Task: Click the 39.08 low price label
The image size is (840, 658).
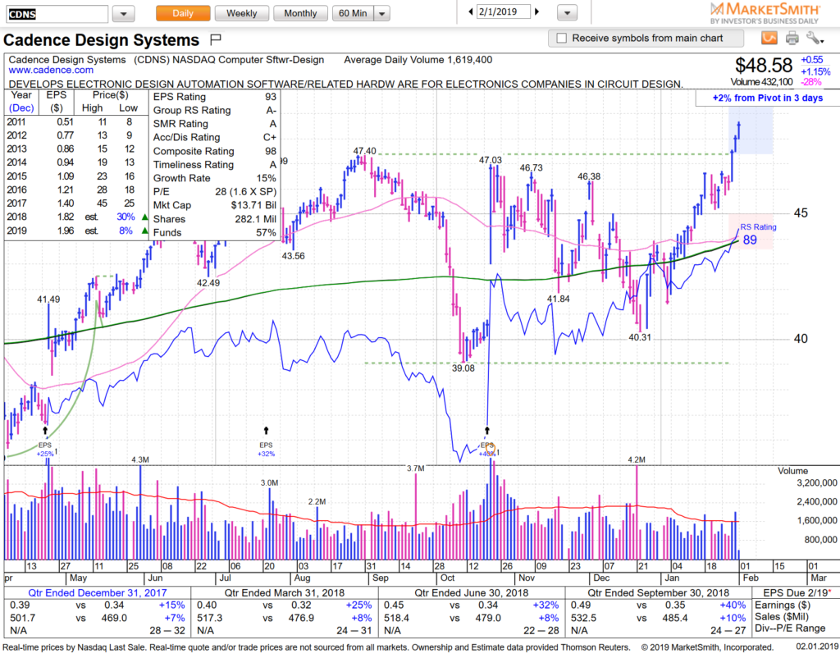Action: pos(463,368)
